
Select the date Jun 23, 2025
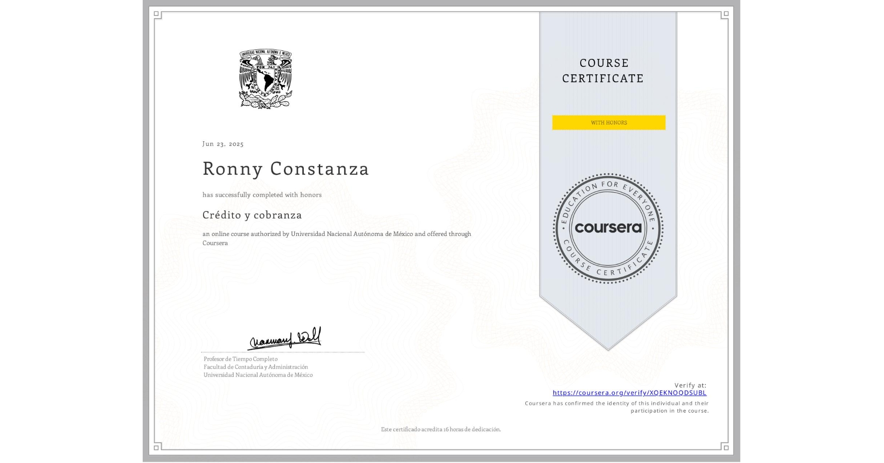tap(223, 144)
